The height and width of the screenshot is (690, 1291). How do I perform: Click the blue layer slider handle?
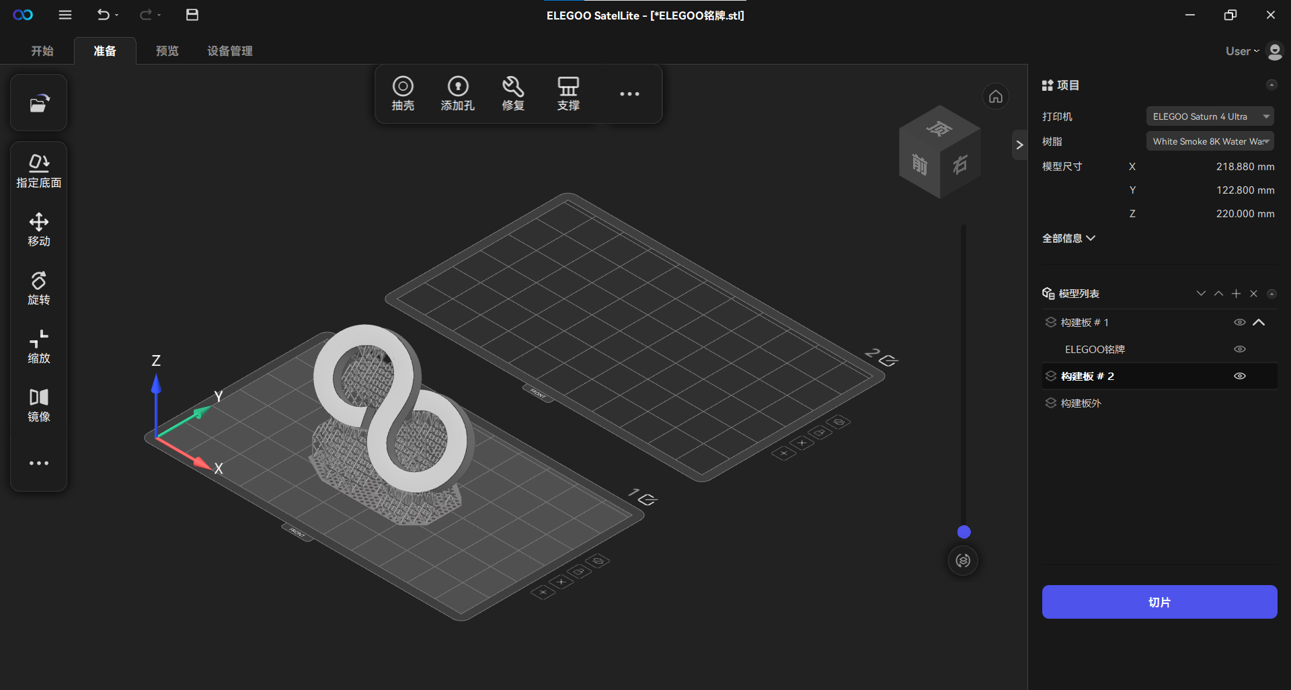[964, 532]
